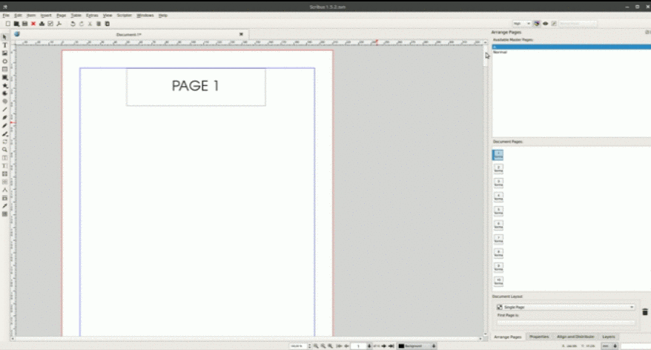Pick the arrow Select Item tool
This screenshot has width=651, height=350.
pos(4,37)
